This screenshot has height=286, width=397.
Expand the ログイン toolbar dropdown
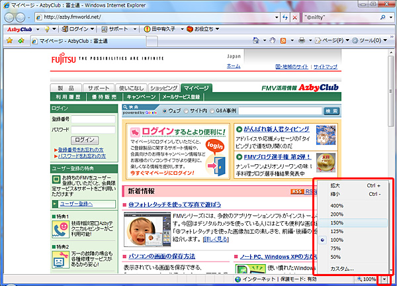[92, 29]
